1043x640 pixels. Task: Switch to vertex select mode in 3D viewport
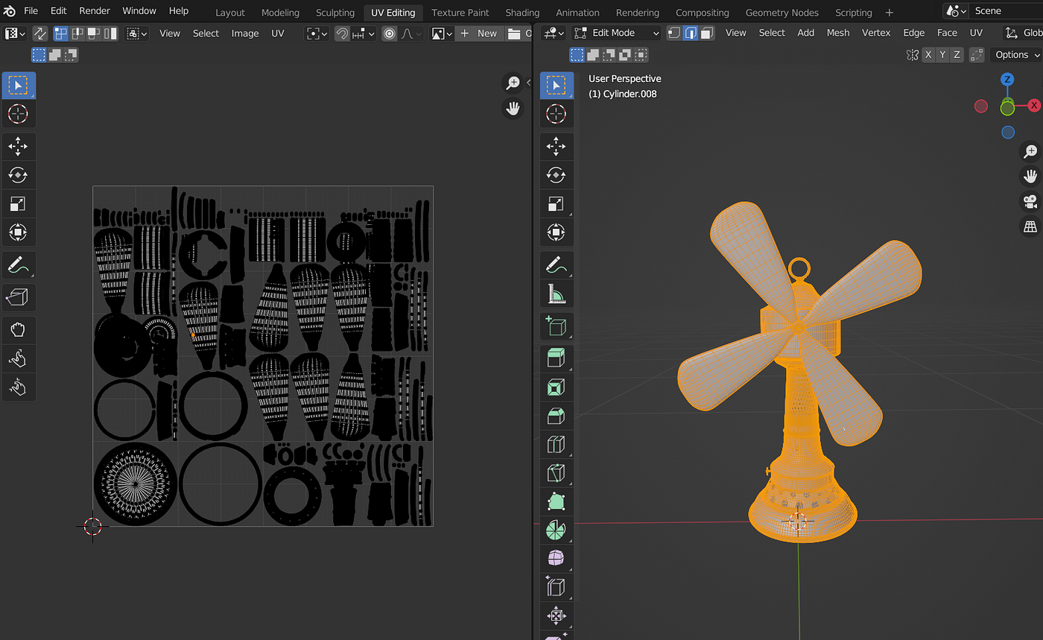click(674, 33)
